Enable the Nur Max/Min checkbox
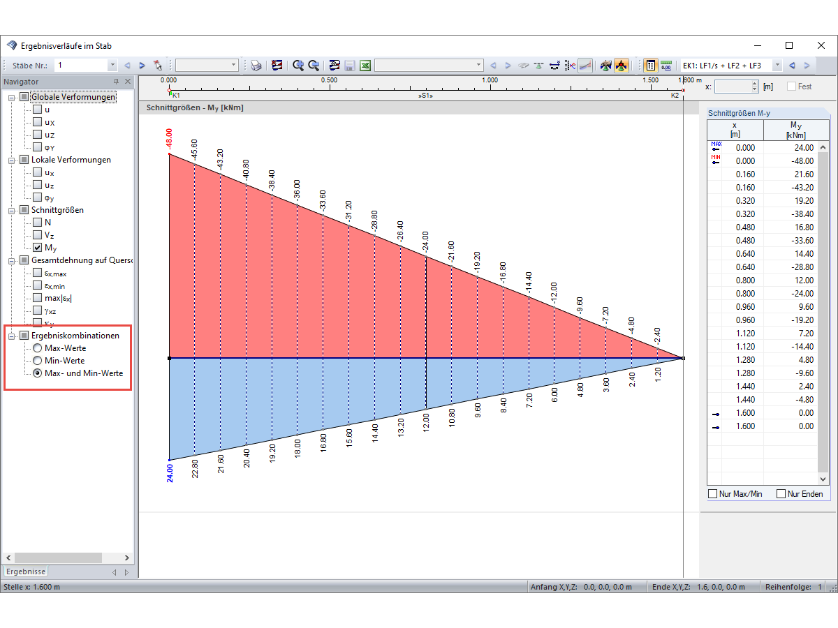Screen dimensions: 838x628 click(711, 493)
